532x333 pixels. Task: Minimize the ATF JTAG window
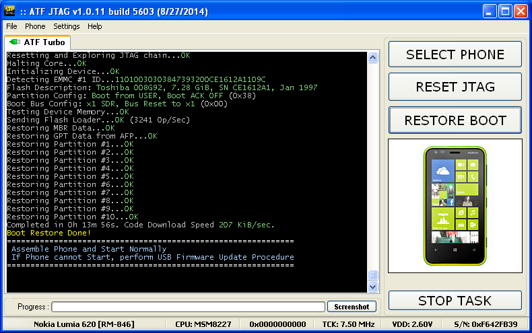point(489,11)
